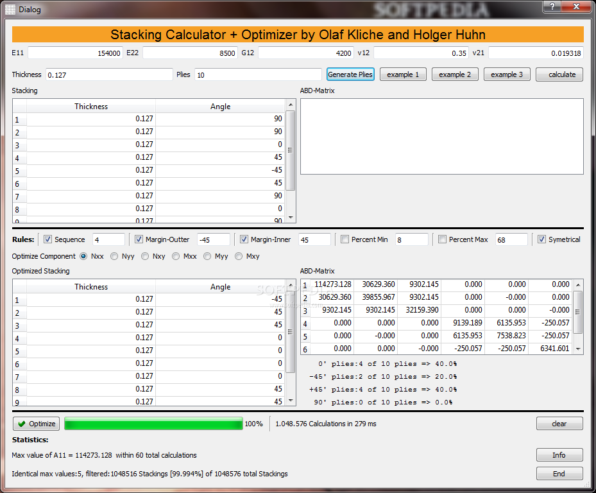This screenshot has height=493, width=596.
Task: Click ABD-Matrix cell 39855.967
Action: tap(376, 297)
